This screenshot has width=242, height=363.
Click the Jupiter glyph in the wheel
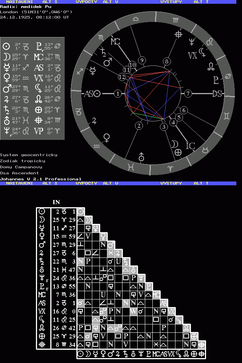coord(93,121)
